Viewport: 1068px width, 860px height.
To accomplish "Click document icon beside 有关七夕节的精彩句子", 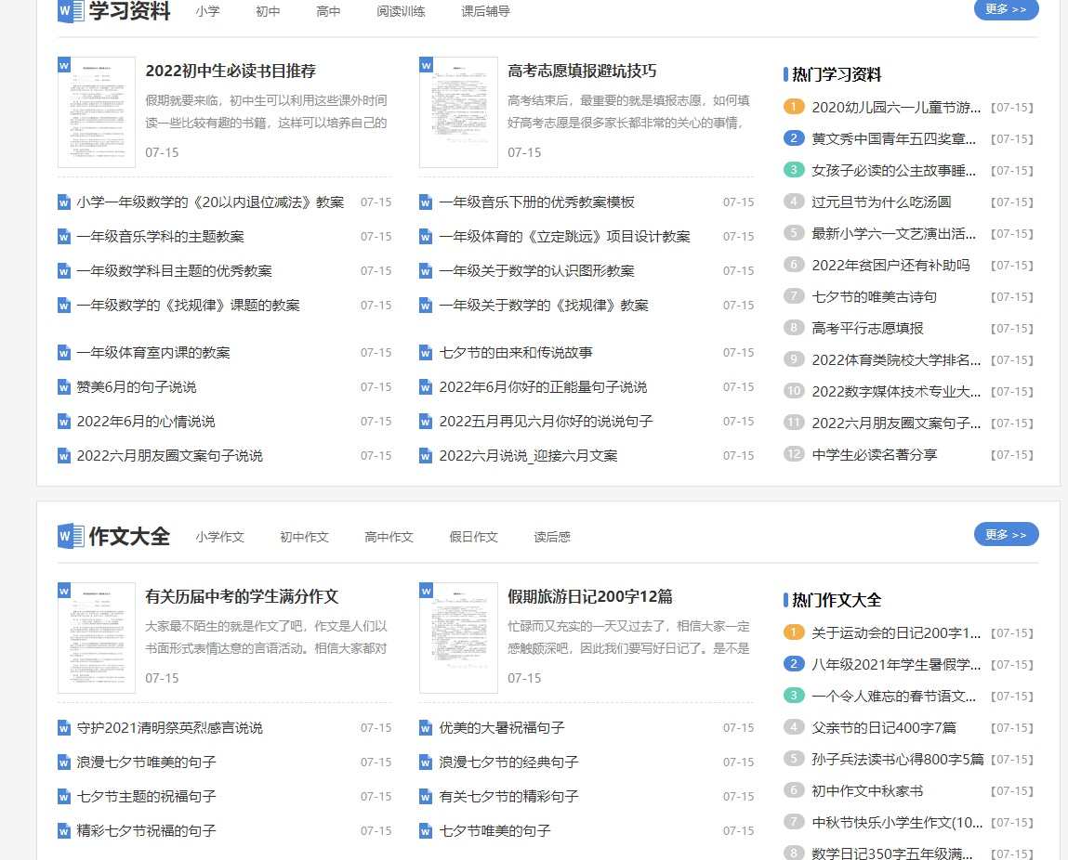I will point(426,796).
